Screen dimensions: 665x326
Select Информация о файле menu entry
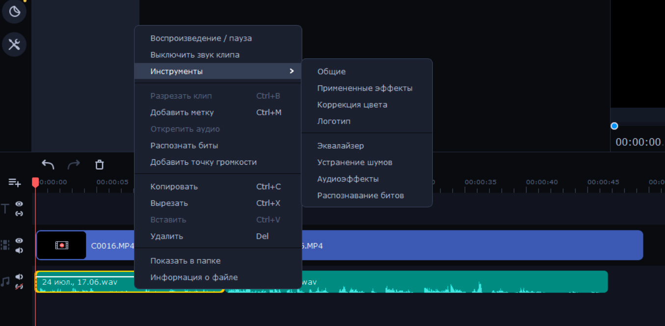(194, 277)
